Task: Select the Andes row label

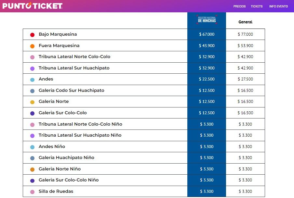Action: point(46,79)
